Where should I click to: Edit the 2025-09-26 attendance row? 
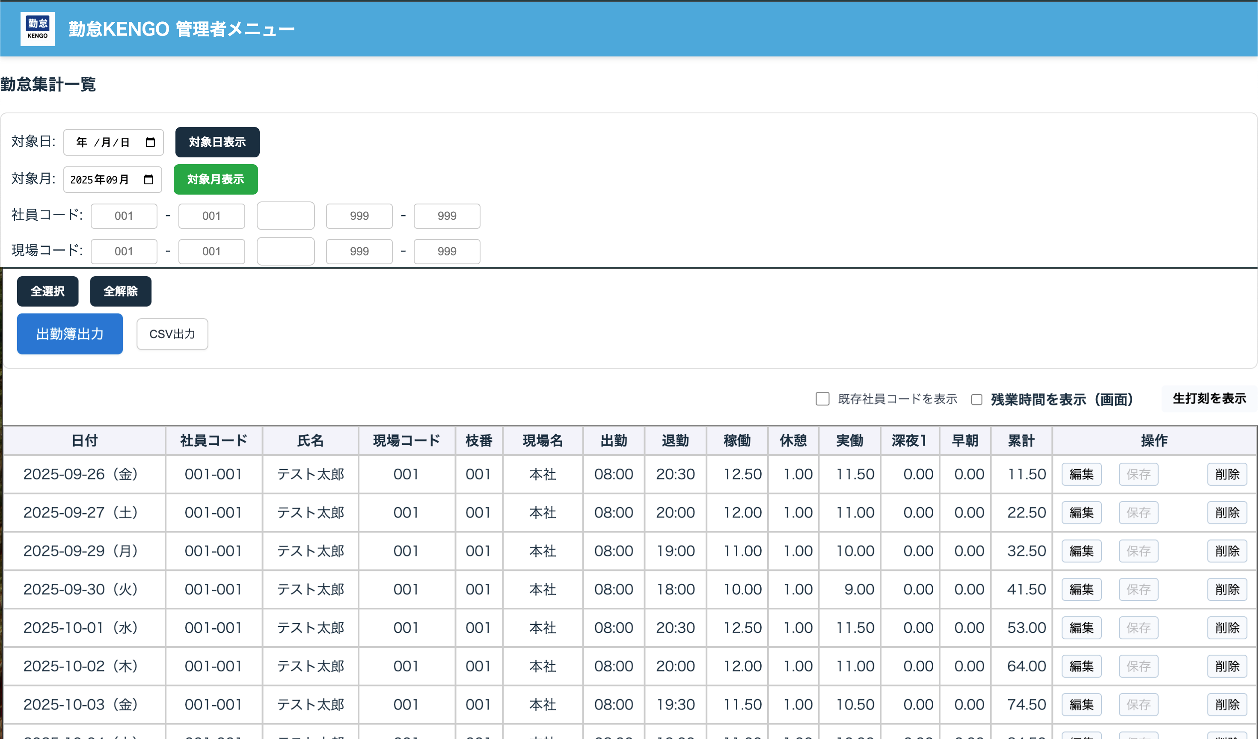[x=1081, y=474]
